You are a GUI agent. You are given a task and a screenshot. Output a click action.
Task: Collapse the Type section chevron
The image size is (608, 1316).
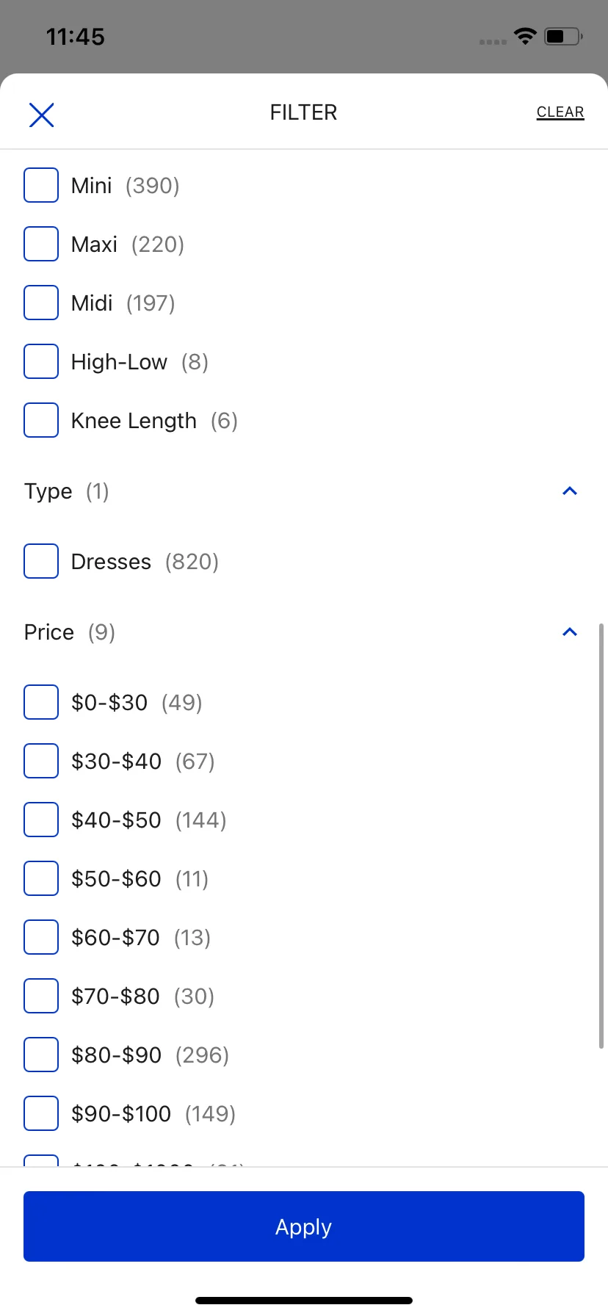coord(570,491)
